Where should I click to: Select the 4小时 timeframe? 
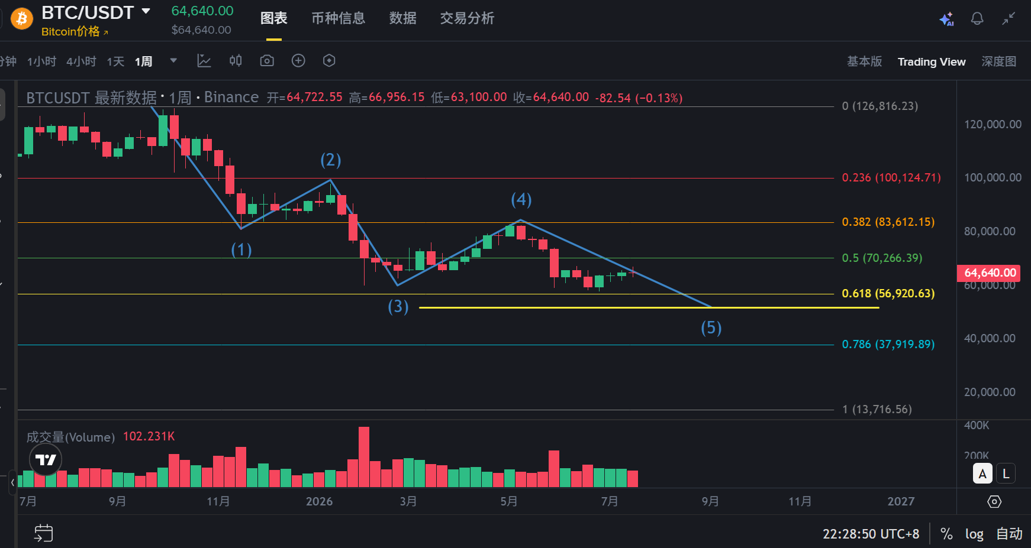coord(81,61)
